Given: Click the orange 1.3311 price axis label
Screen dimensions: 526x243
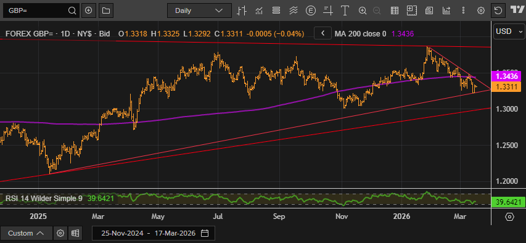Looking at the screenshot, I should (506, 88).
